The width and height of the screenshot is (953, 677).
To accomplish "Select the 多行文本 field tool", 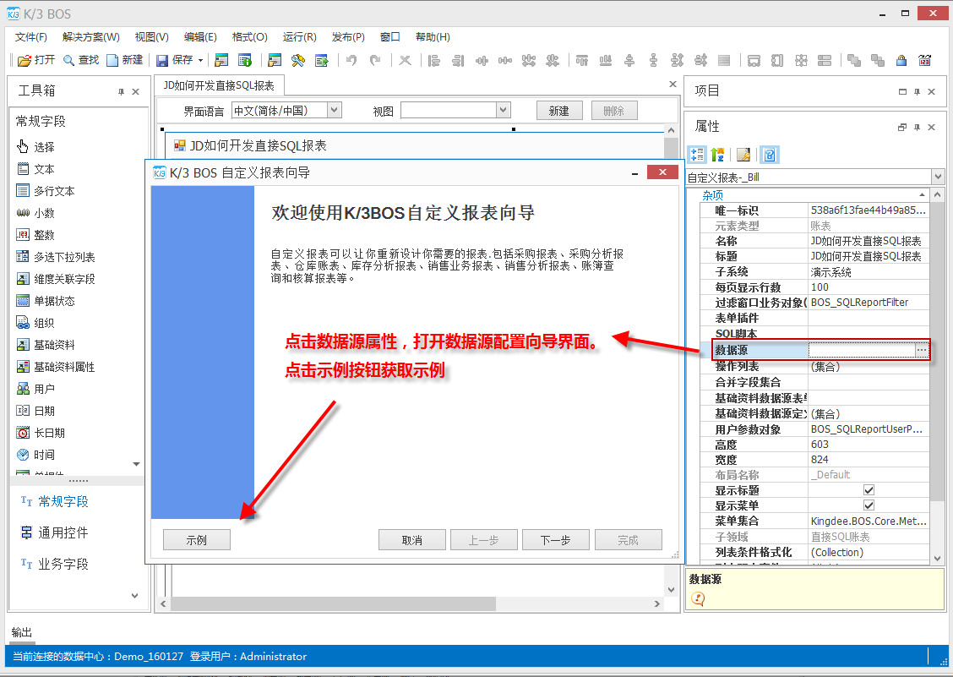I will 46,190.
